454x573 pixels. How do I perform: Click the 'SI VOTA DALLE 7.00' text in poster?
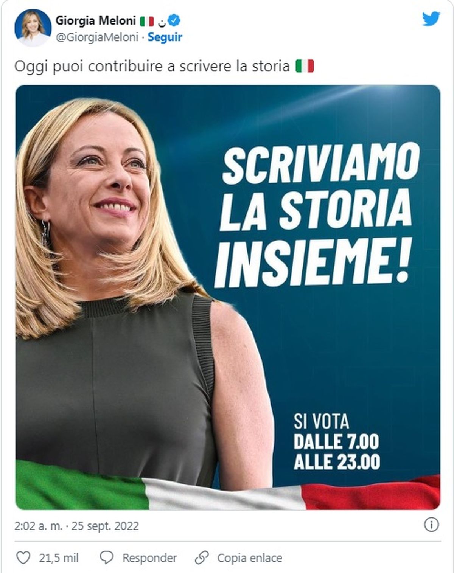[x=336, y=432]
